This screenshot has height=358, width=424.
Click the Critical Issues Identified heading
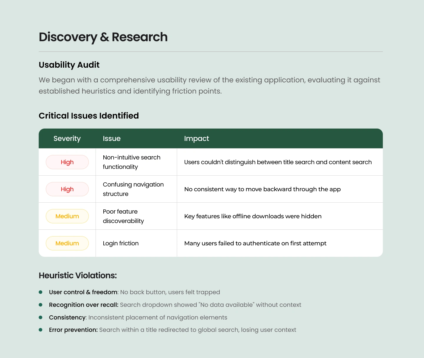click(x=89, y=116)
